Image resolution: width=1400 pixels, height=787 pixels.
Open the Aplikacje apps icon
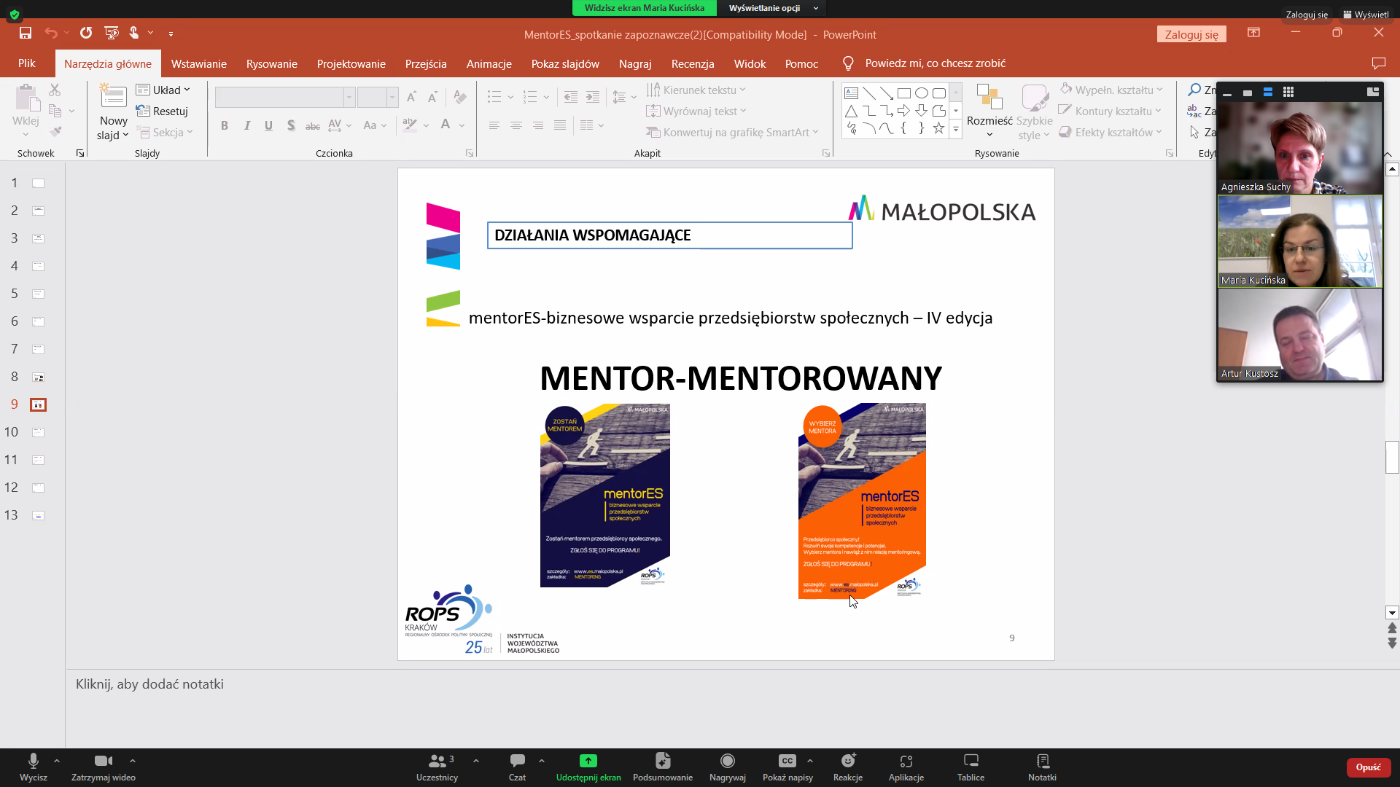[906, 761]
